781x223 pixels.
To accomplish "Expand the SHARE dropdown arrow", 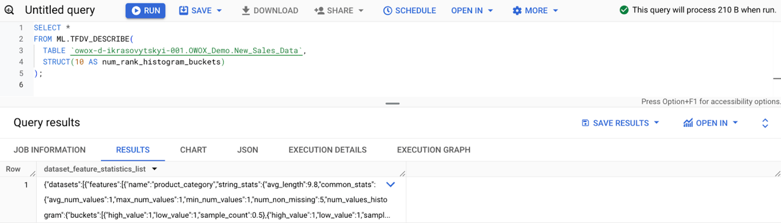I will [x=361, y=10].
